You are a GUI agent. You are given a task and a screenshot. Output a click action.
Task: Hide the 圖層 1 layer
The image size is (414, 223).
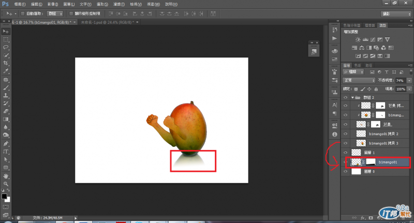coord(346,153)
